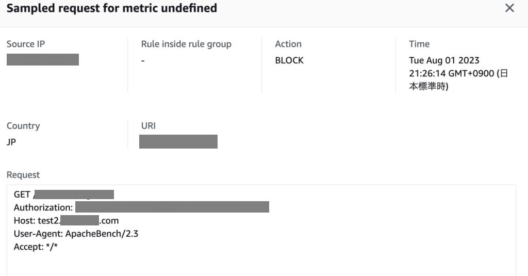This screenshot has height=276, width=528.
Task: Select the BLOCK action value
Action: pos(289,60)
